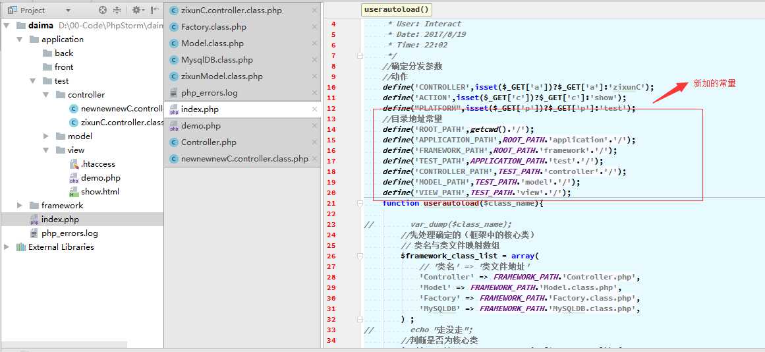
Task: Click the External Libraries icon
Action: click(21, 247)
